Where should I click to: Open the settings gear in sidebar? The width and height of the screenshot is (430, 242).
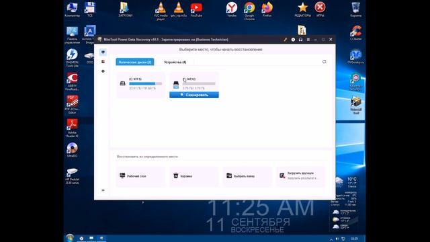(103, 71)
